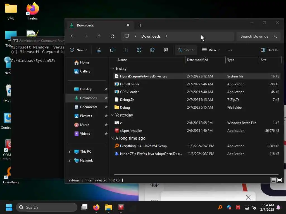286x214 pixels.
Task: Click the Windows Start button
Action: pyautogui.click(x=9, y=207)
